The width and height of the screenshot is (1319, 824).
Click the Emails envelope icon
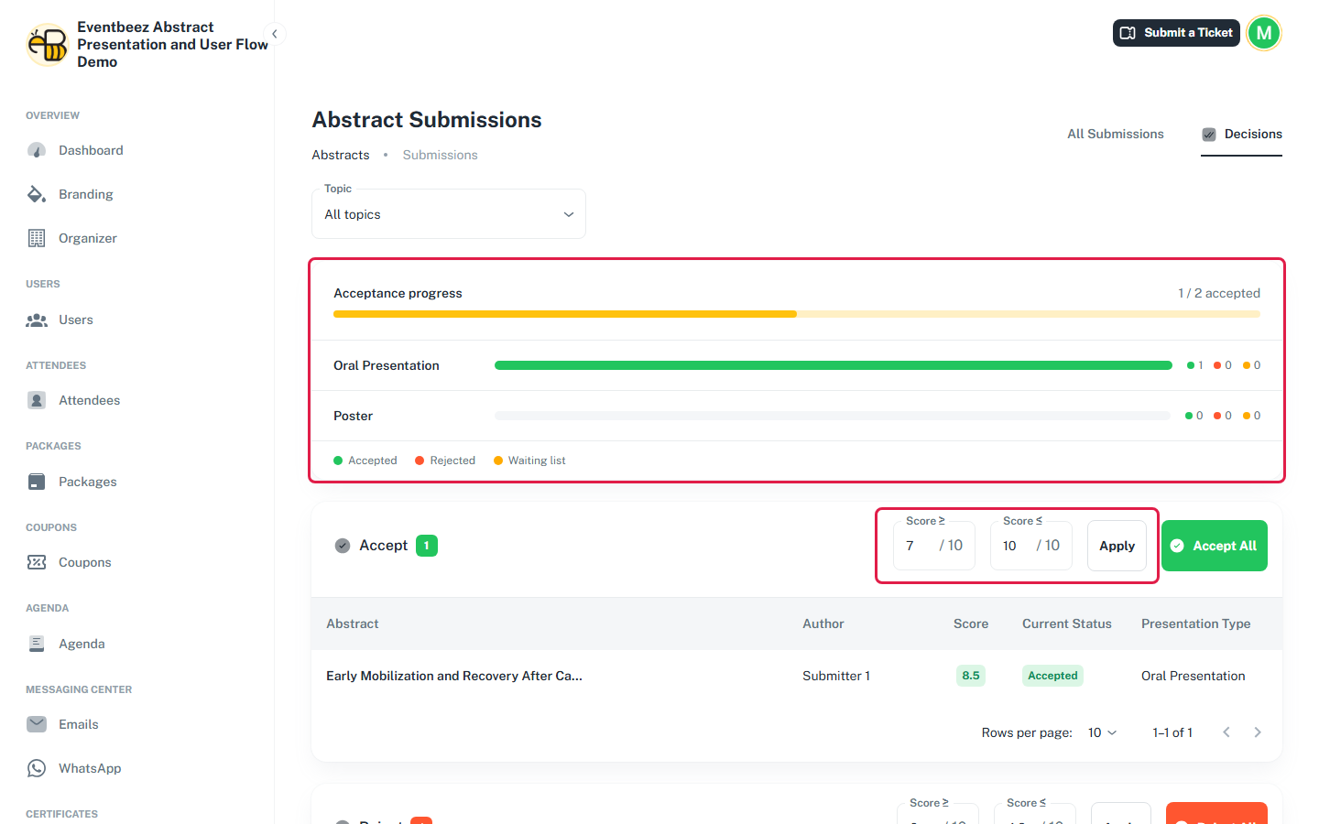click(x=37, y=724)
